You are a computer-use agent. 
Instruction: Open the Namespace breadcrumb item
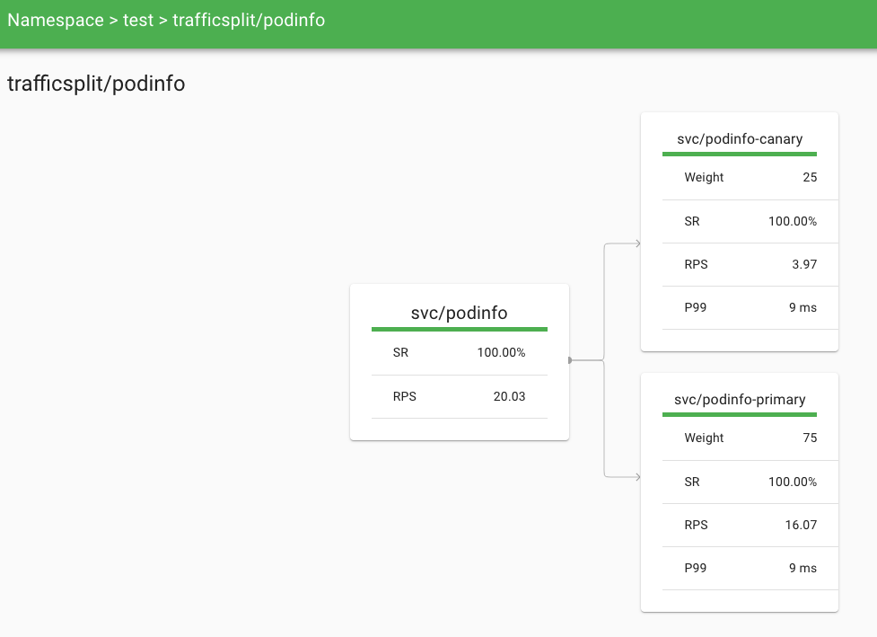pyautogui.click(x=55, y=19)
